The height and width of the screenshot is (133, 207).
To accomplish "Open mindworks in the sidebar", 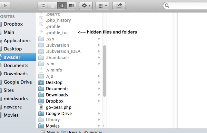I will click(16, 98).
